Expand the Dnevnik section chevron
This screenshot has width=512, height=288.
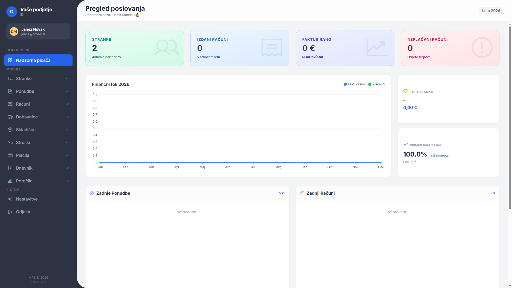click(67, 168)
